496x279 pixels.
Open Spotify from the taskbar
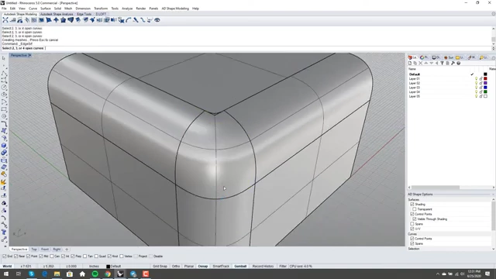[x=95, y=274]
